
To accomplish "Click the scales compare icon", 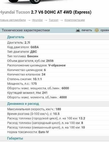I will [97, 30].
